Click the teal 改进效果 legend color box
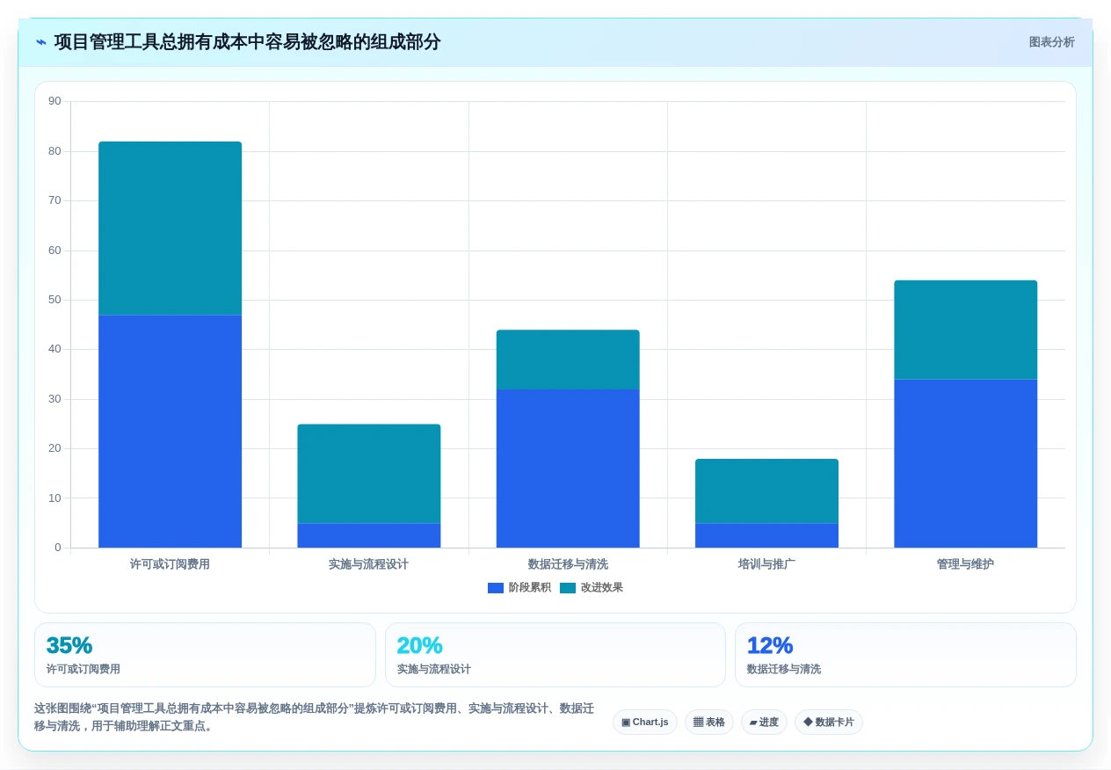Viewport: 1111px width, 770px height. click(568, 588)
